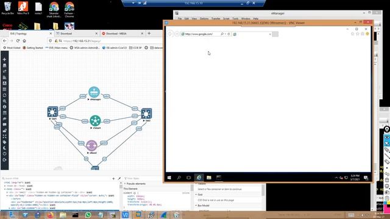Click the IE favorites star icon
This screenshot has width=390, height=219.
tap(358, 34)
